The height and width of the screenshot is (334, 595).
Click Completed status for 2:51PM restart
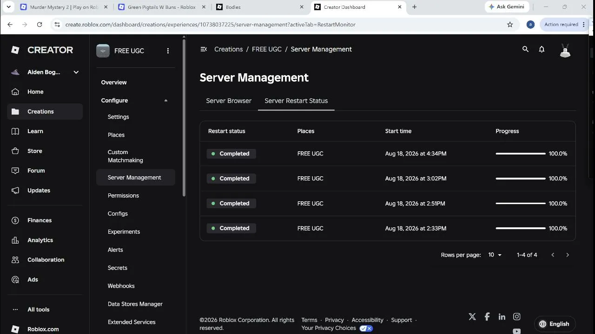click(x=231, y=203)
